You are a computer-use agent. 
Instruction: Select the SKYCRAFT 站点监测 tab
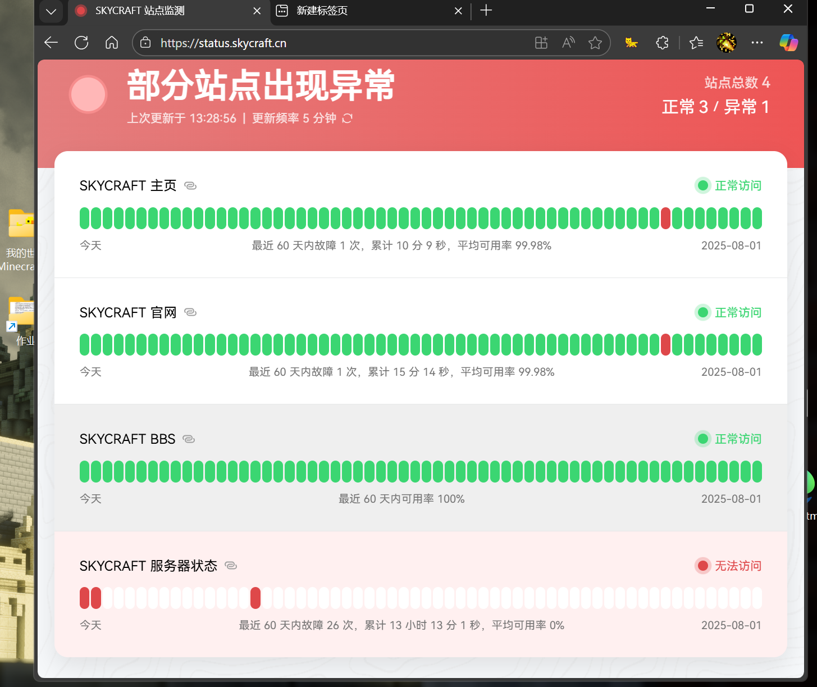163,11
